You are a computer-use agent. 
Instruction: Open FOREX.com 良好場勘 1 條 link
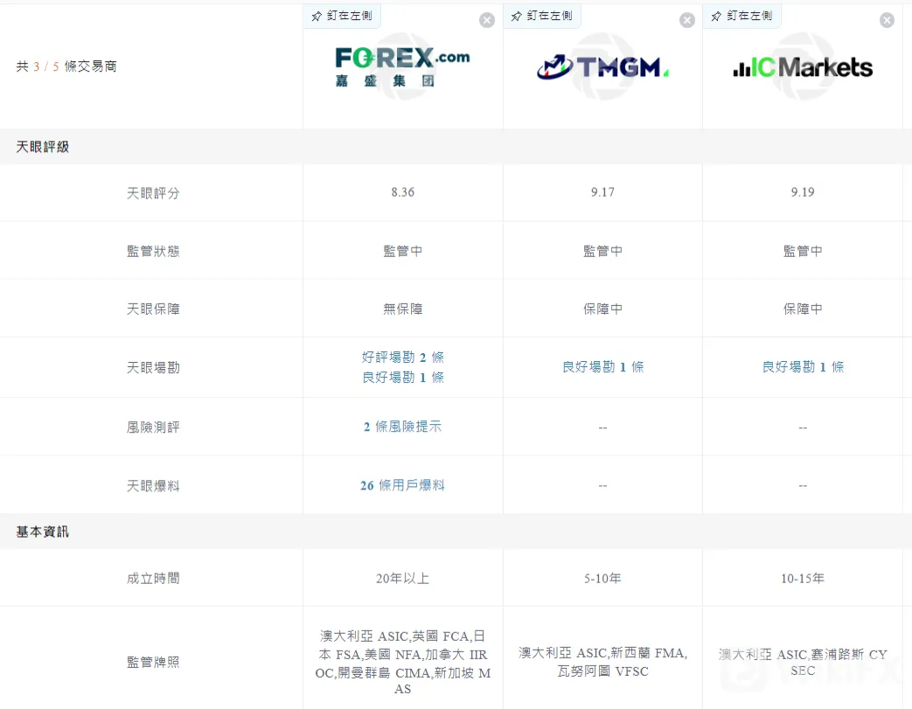402,378
